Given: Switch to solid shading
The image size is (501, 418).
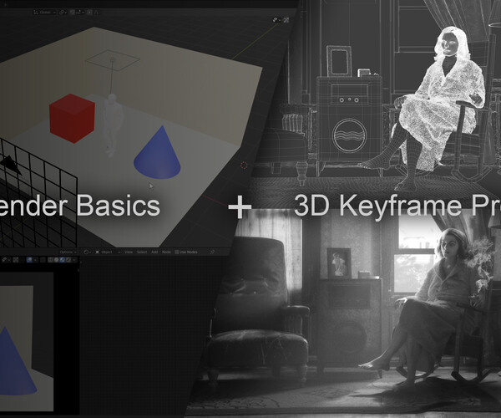Looking at the screenshot, I should coord(57,260).
